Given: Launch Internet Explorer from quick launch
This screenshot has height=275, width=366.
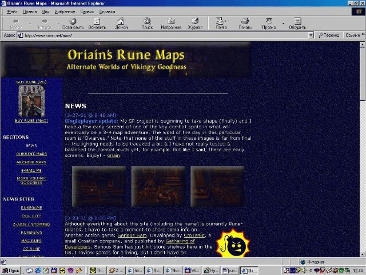Looking at the screenshot, I should [37, 270].
